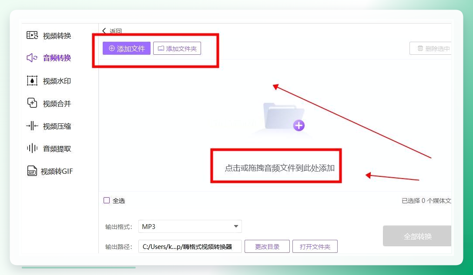
Task: Click the 全部转换 button
Action: click(x=417, y=236)
